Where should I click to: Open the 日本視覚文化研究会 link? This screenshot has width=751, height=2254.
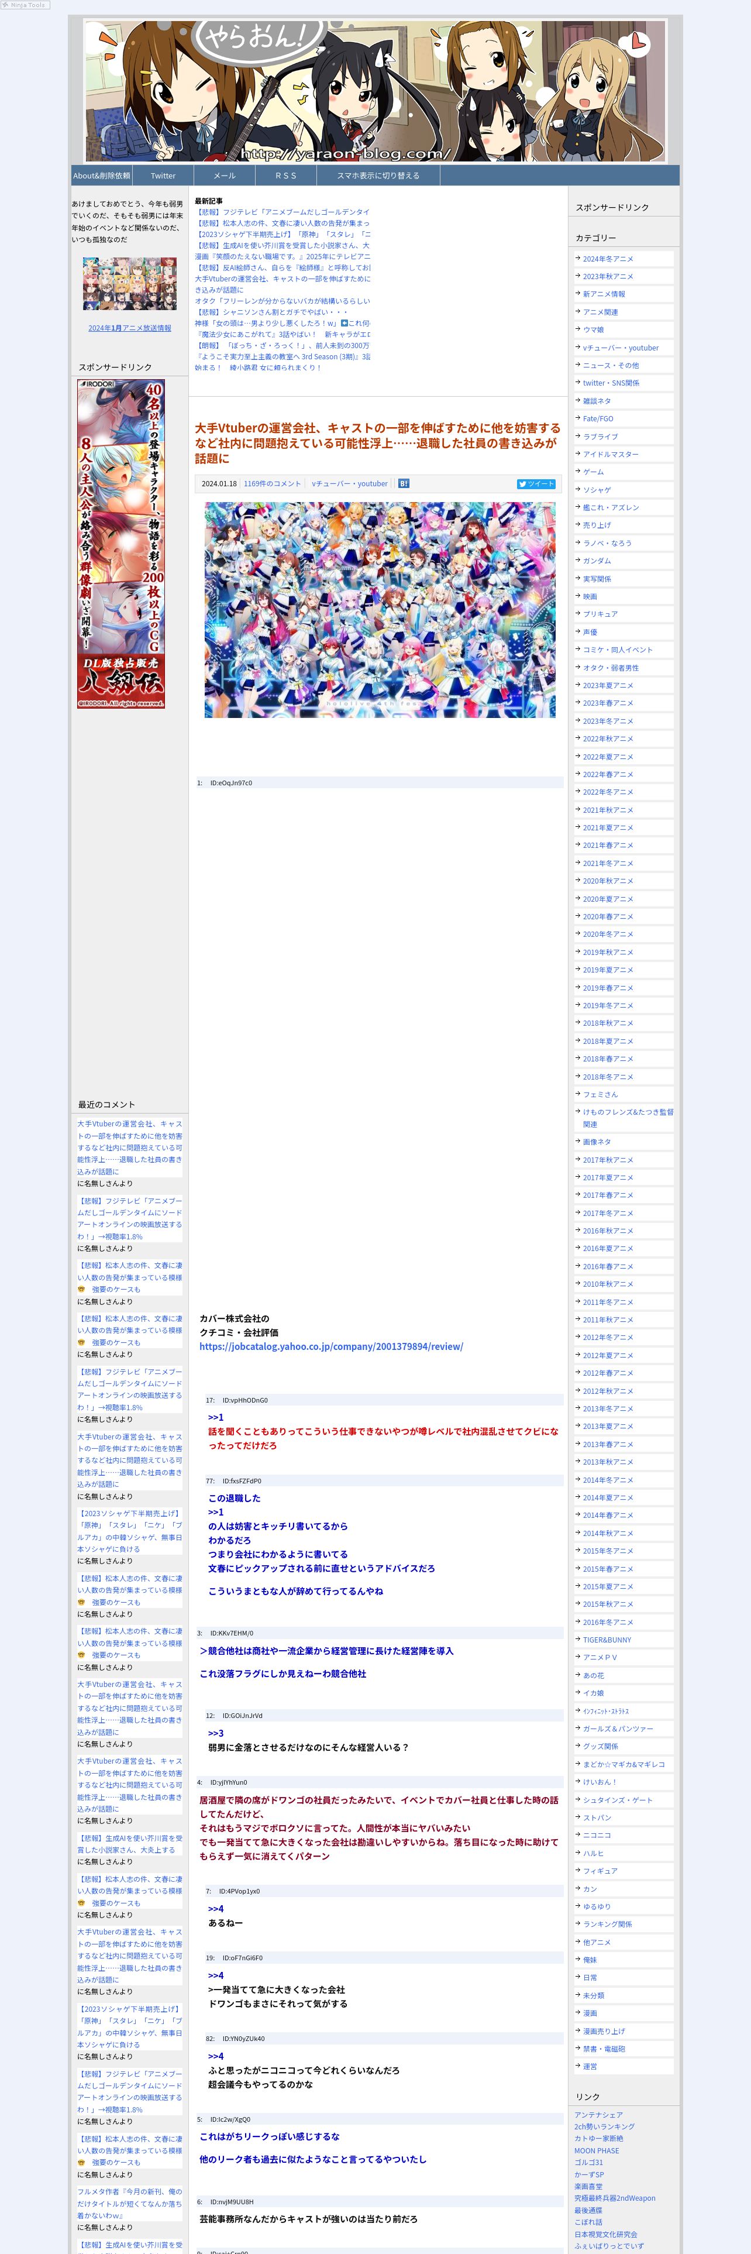606,2234
